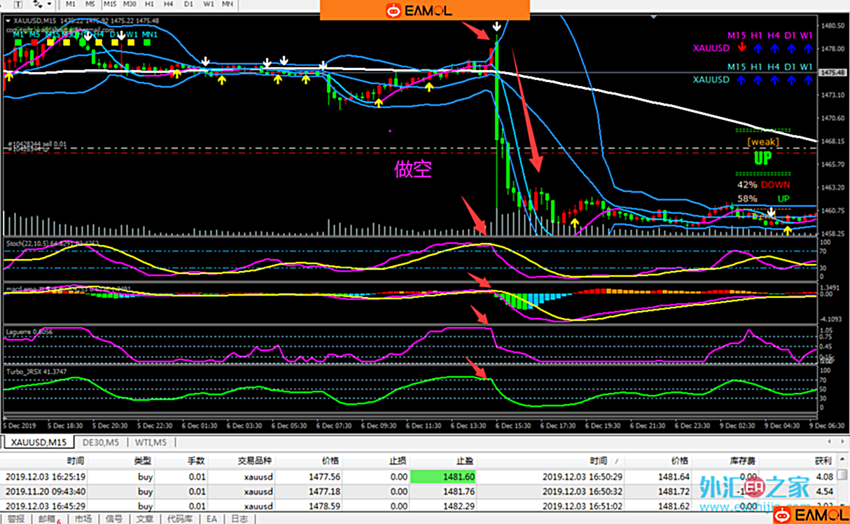Switch chart to H4 timeframe
This screenshot has height=524, width=850.
(169, 4)
